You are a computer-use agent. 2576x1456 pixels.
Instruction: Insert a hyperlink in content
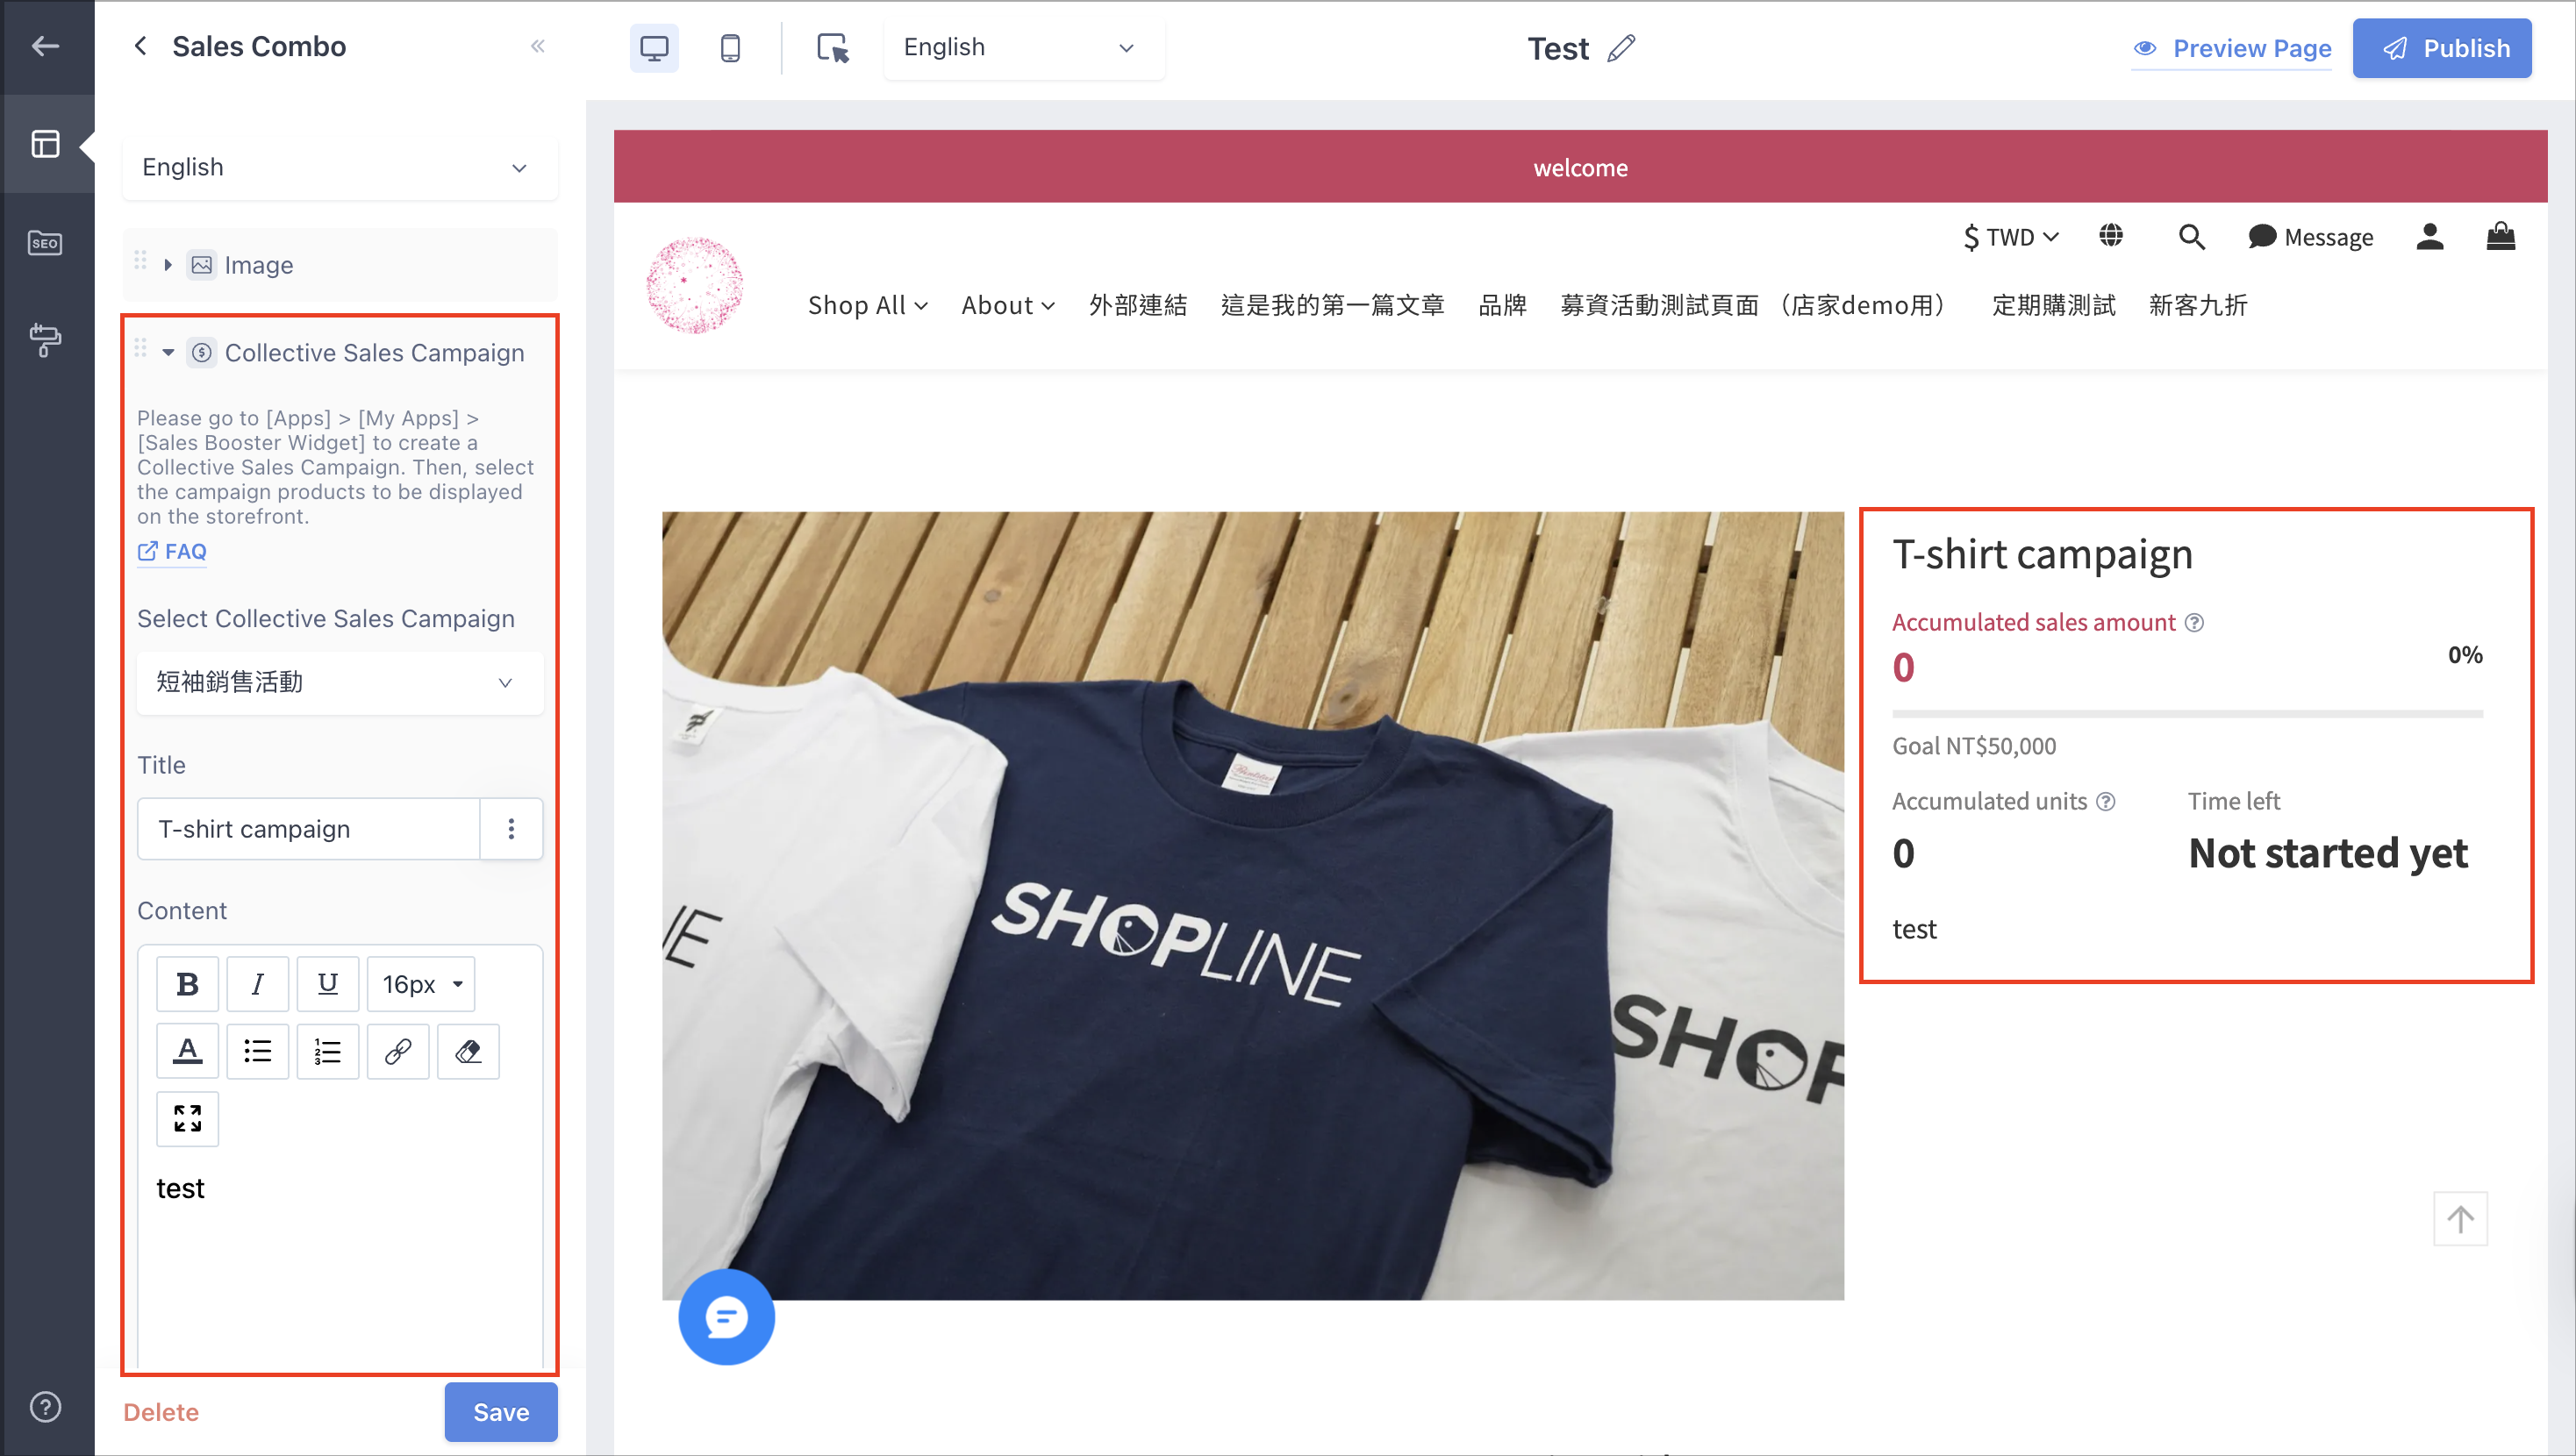coord(397,1051)
